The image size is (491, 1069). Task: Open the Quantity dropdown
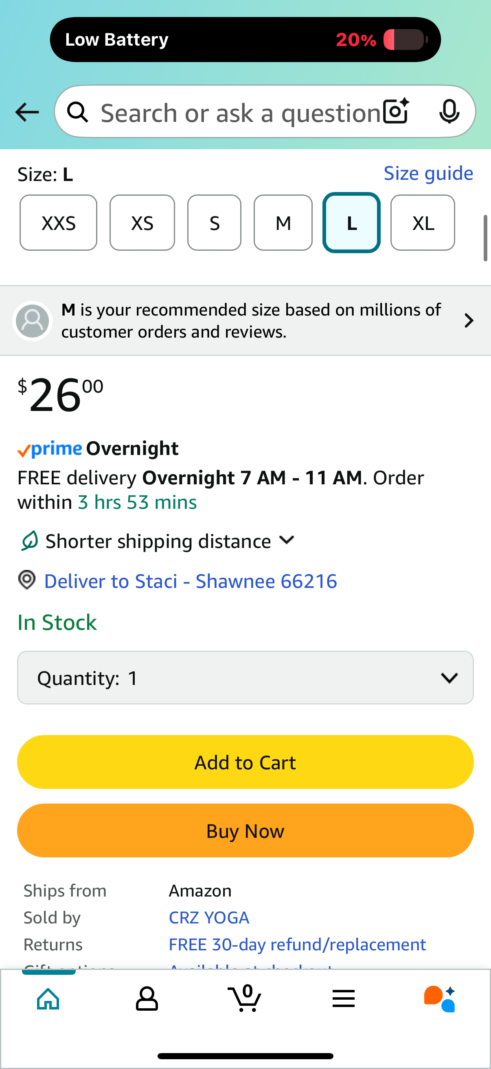pyautogui.click(x=245, y=677)
